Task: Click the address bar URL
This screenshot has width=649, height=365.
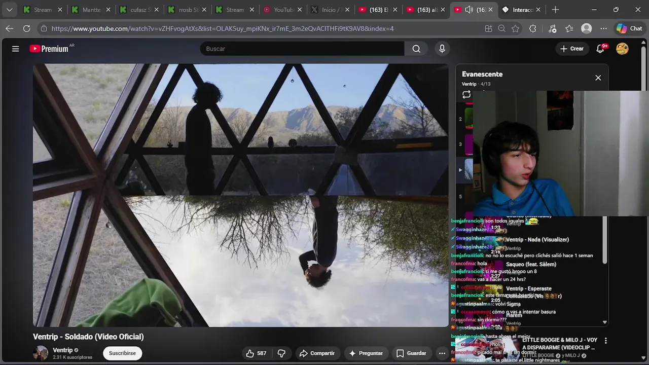Action: coord(223,28)
